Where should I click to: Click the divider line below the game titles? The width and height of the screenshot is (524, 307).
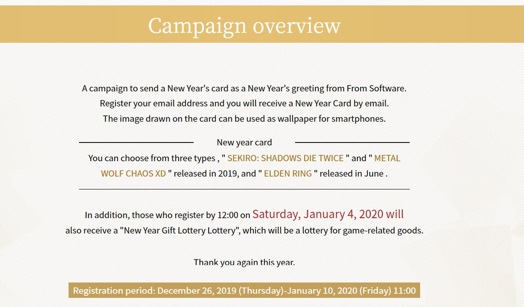click(244, 189)
